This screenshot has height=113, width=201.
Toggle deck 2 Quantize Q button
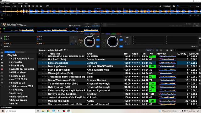point(121,40)
